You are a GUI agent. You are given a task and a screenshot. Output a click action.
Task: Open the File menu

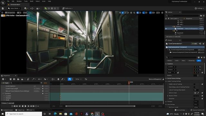[8, 1]
